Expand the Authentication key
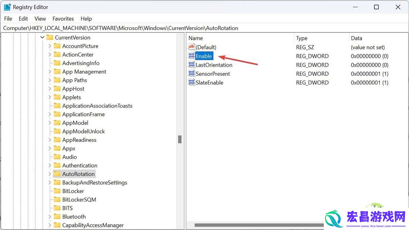The width and height of the screenshot is (409, 230). click(50, 165)
